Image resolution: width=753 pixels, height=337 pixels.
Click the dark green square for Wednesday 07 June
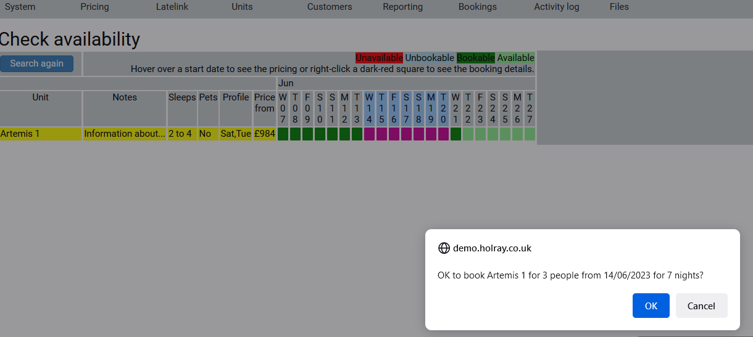(x=283, y=134)
